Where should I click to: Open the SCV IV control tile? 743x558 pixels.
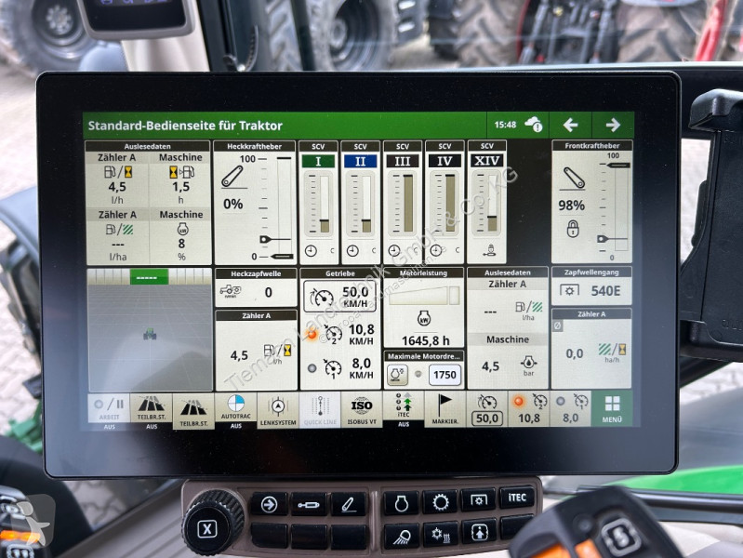click(x=444, y=203)
